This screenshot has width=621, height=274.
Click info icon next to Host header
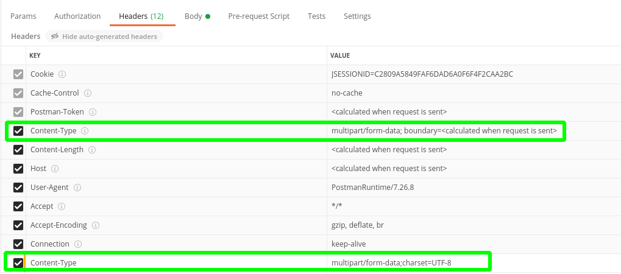click(55, 169)
